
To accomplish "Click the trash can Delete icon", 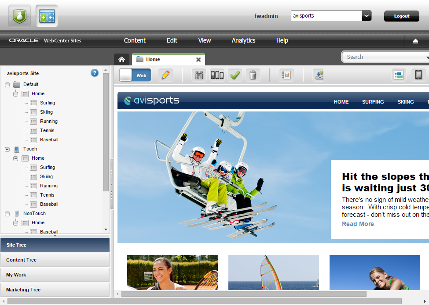I will [253, 75].
